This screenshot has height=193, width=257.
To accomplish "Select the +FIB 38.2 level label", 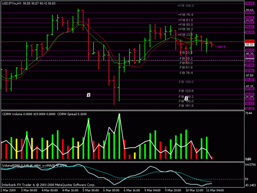I will (185, 29).
